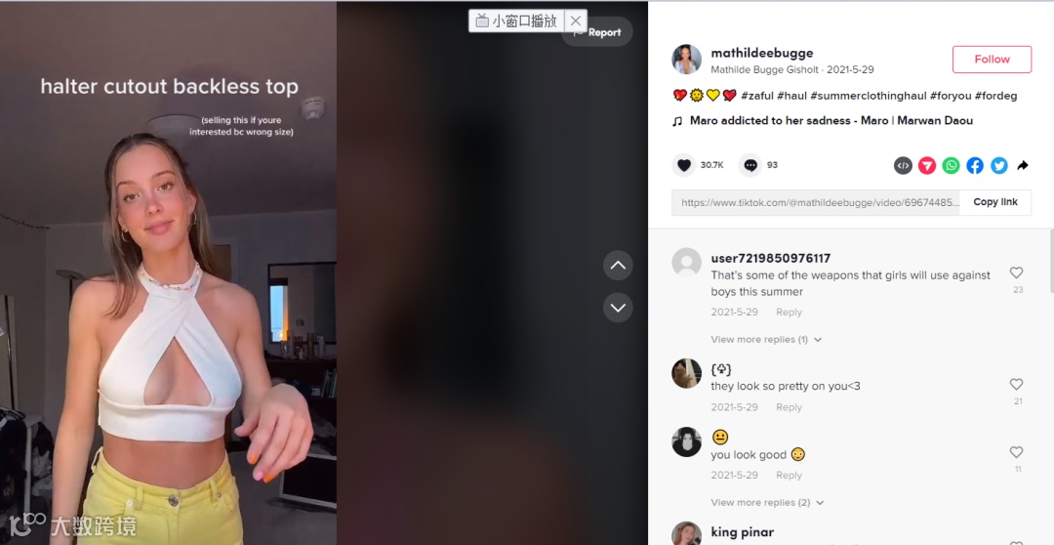1054x545 pixels.
Task: Expand View more replies (1)
Action: coord(766,340)
